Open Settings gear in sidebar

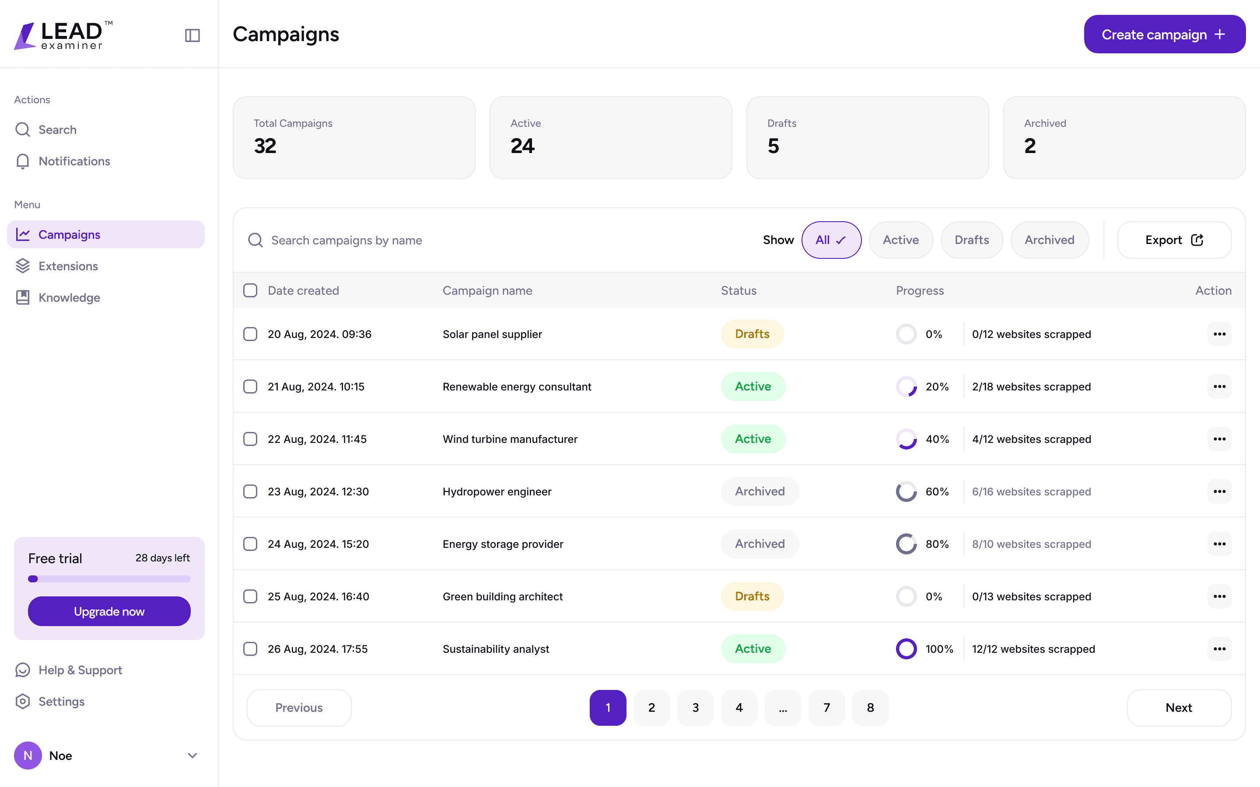[23, 701]
